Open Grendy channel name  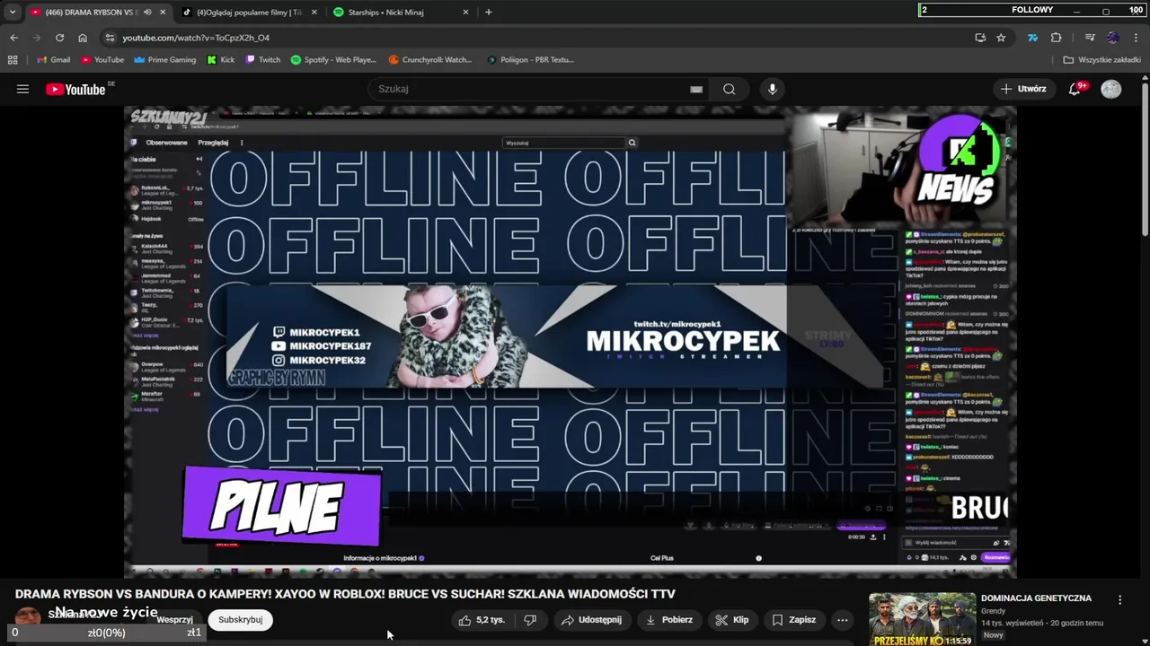(x=993, y=611)
